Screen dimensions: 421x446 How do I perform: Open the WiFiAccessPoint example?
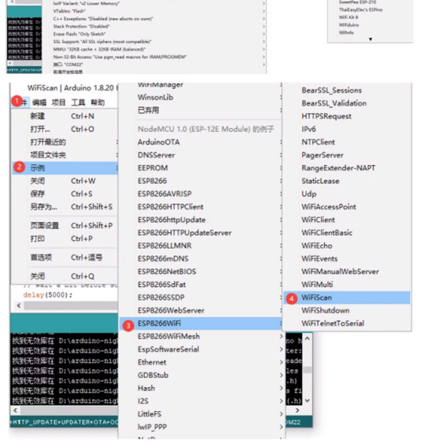point(347,207)
